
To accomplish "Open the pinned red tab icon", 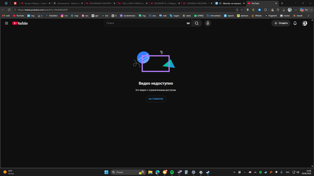I will point(15,3).
